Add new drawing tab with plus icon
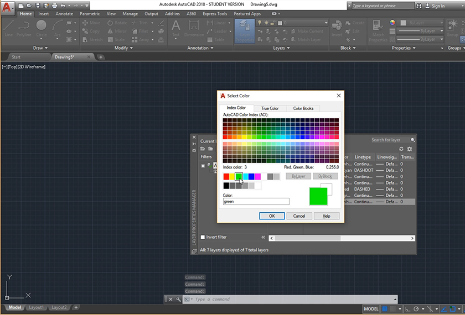 101,57
